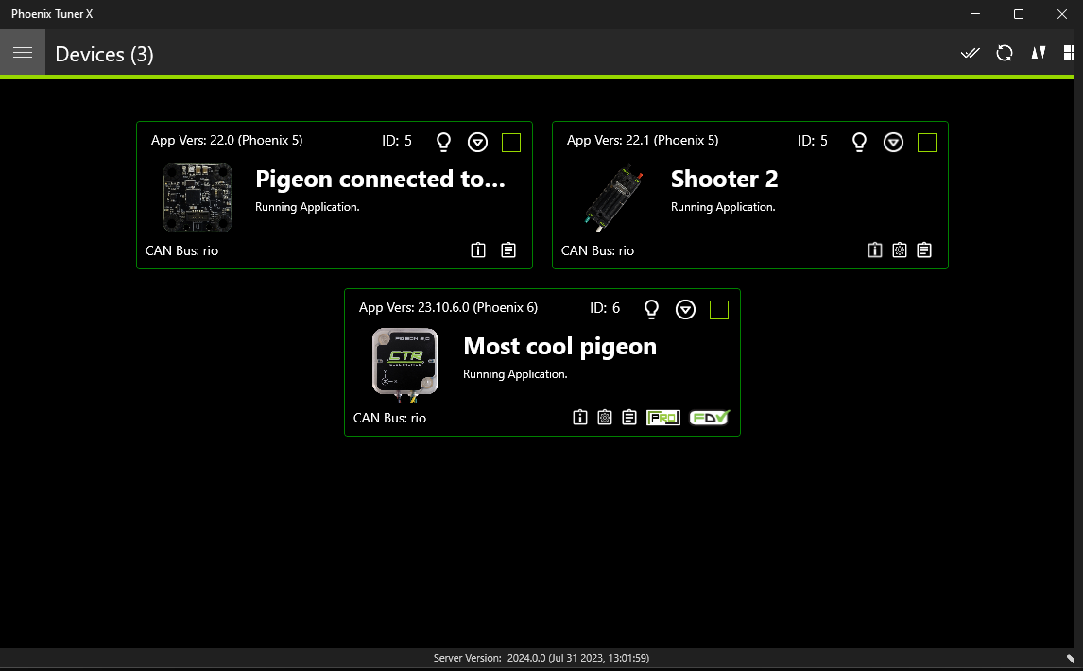Blink LED on Most cool pigeon

click(651, 309)
